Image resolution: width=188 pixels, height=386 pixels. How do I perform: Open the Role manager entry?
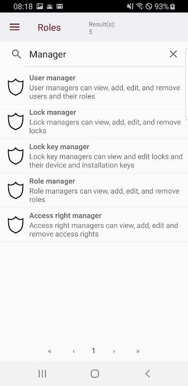[94, 191]
